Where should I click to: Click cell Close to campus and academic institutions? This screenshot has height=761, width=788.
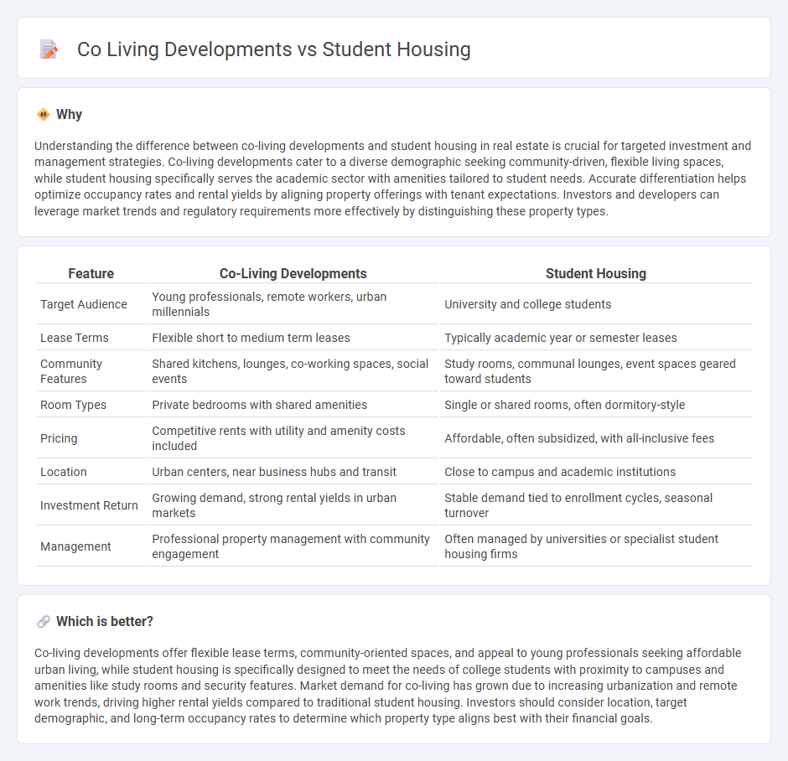(596, 472)
